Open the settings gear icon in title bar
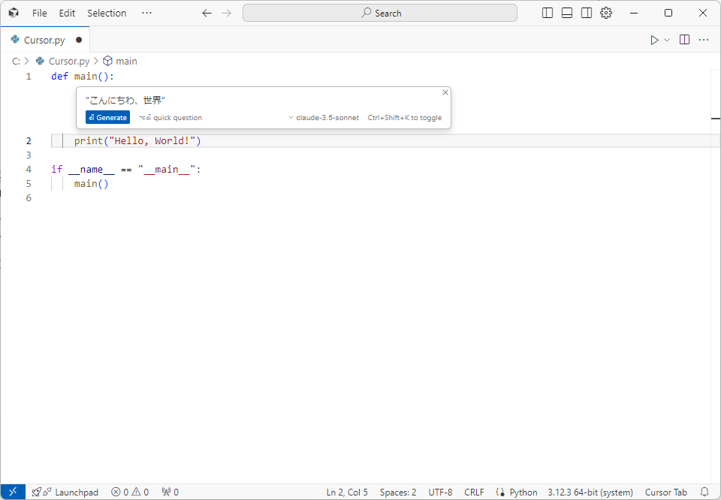This screenshot has width=721, height=500. click(x=606, y=13)
